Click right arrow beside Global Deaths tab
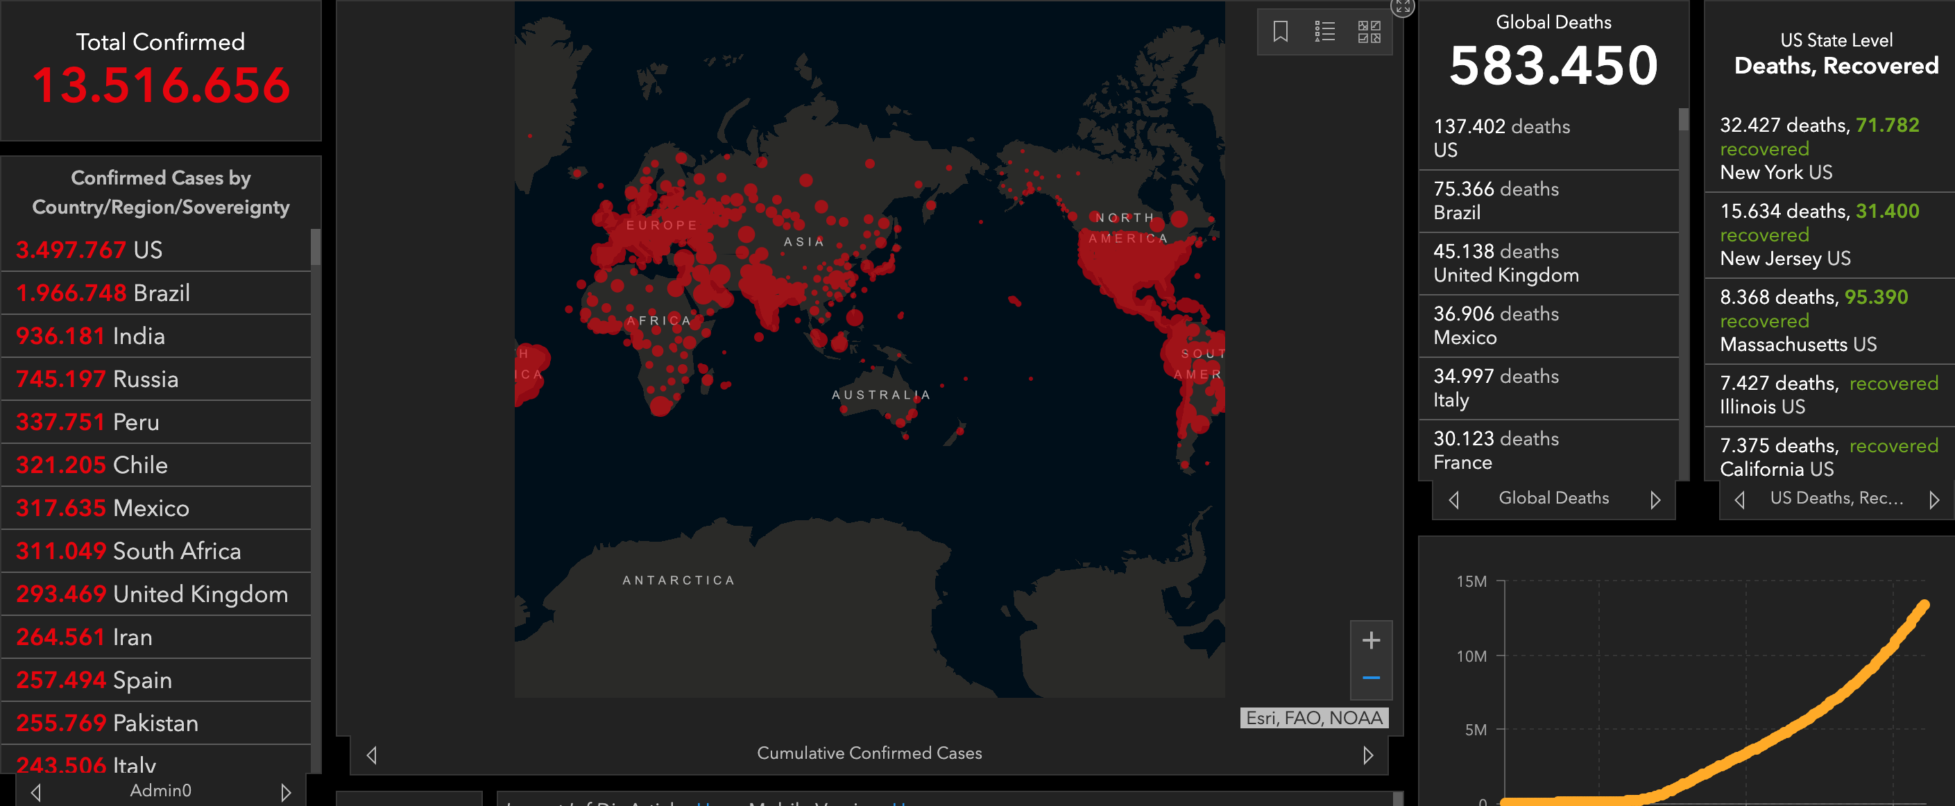Screen dimensions: 1955x806 tap(1655, 499)
